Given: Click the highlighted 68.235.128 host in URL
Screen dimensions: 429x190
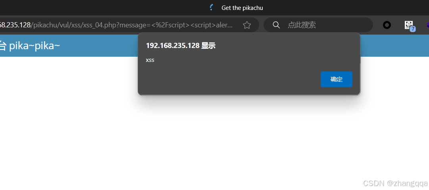Looking at the screenshot, I should click(x=15, y=25).
